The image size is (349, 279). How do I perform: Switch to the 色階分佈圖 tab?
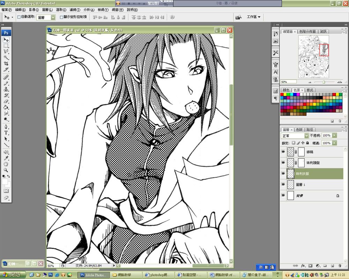tap(307, 32)
